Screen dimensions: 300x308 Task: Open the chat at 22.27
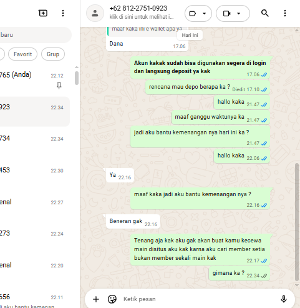pyautogui.click(x=35, y=206)
